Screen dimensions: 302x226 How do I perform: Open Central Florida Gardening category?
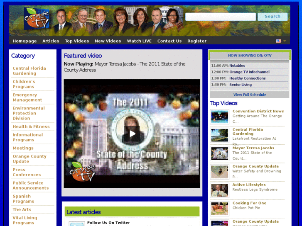(x=29, y=71)
